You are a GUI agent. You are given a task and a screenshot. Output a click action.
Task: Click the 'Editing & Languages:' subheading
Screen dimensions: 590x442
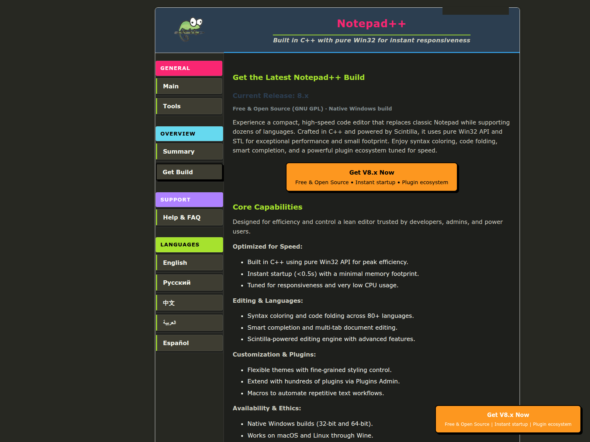pos(268,301)
